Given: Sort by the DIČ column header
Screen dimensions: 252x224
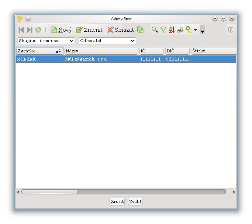Looking at the screenshot, I should click(x=177, y=51).
